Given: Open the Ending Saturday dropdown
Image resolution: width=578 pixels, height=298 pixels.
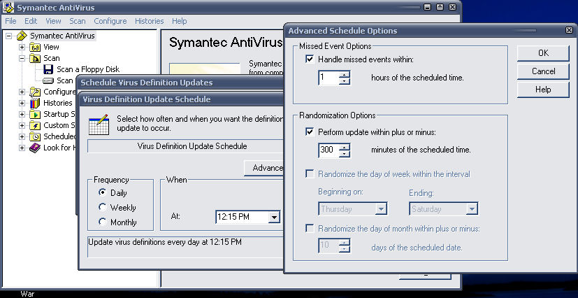Looking at the screenshot, I should click(472, 208).
